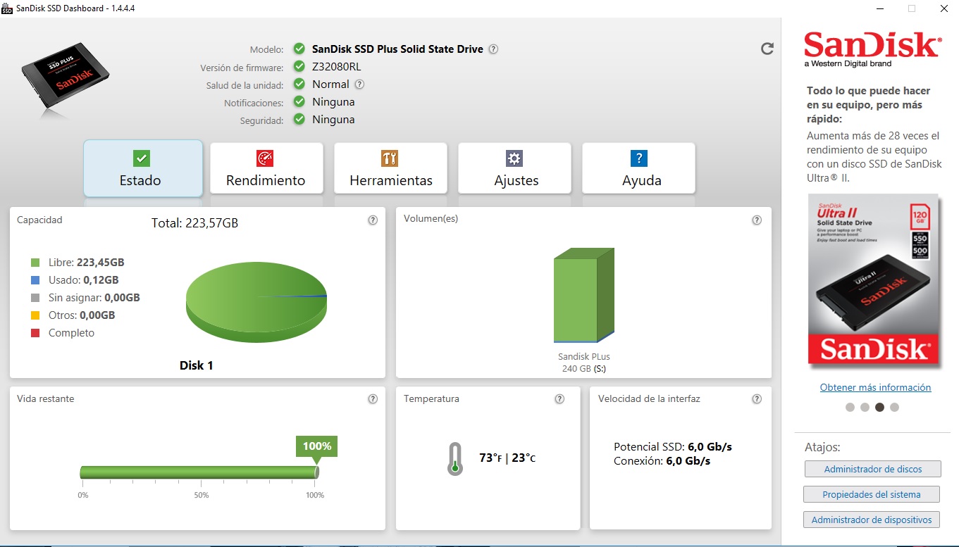Open Vida restante panel help icon
This screenshot has width=959, height=547.
[x=373, y=399]
